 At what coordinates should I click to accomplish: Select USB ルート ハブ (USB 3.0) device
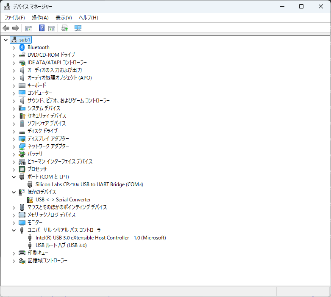(x=61, y=245)
